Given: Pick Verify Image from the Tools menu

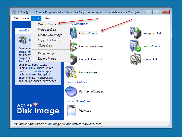Looking at the screenshot, I should click(x=50, y=53).
